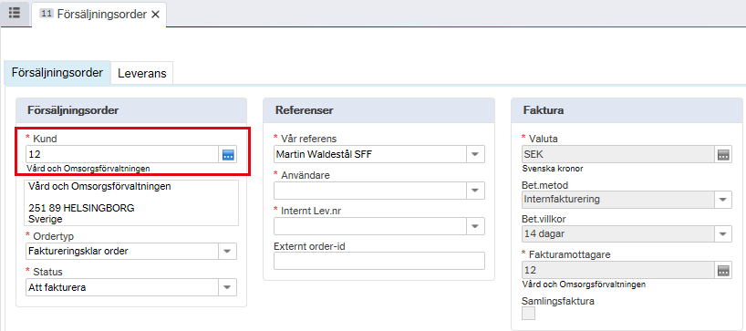Image resolution: width=746 pixels, height=331 pixels.
Task: Open the Vår referens dropdown arrow
Action: click(x=475, y=154)
